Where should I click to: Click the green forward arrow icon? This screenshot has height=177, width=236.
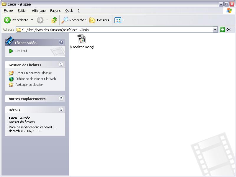(x=40, y=20)
